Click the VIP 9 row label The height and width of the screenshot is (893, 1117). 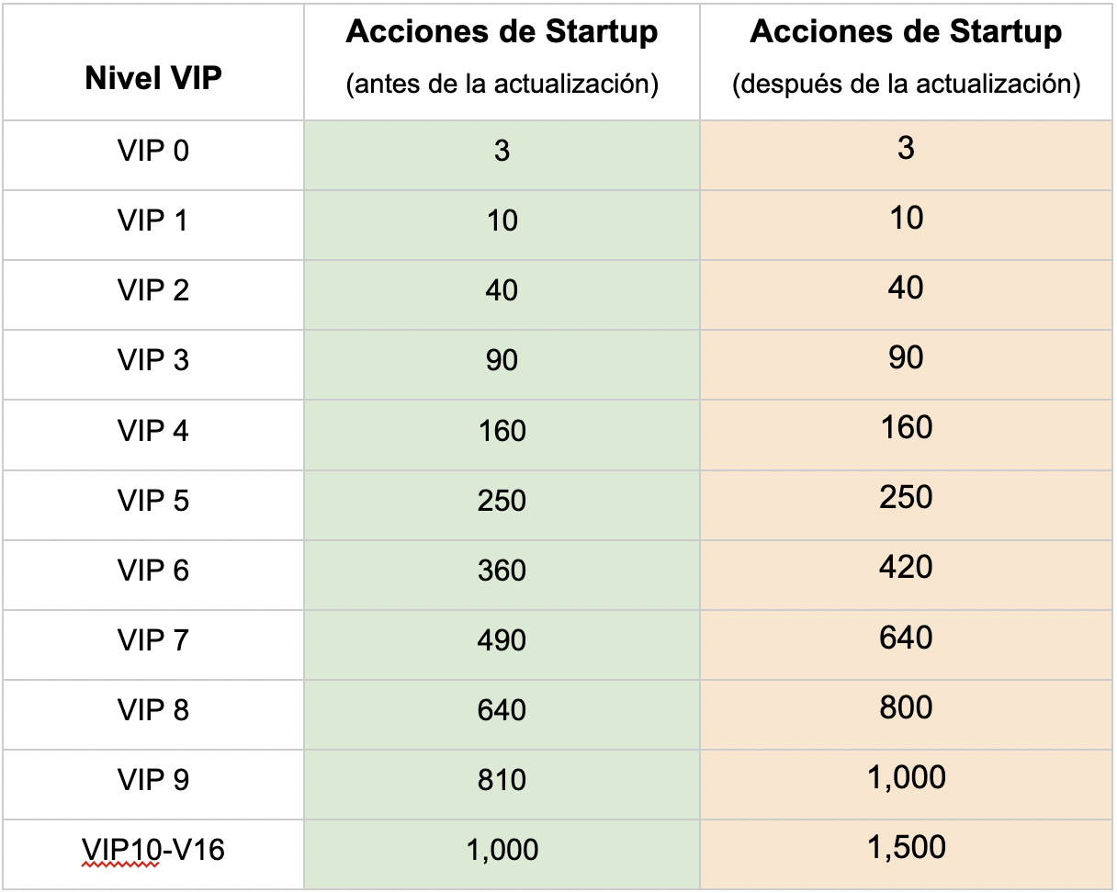point(153,780)
